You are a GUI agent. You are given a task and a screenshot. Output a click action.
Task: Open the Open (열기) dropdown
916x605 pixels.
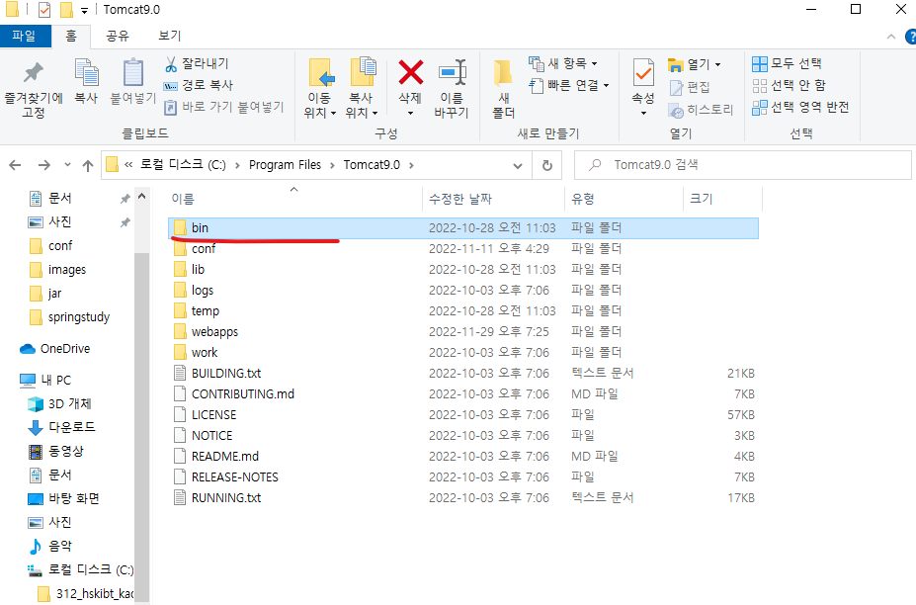[x=694, y=64]
